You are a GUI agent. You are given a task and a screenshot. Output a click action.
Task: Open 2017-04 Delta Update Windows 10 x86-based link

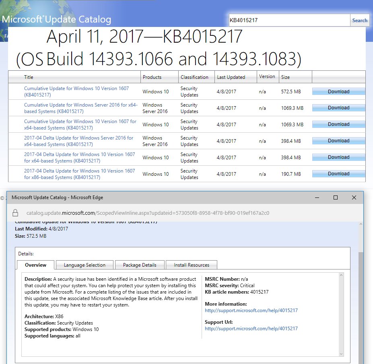(x=79, y=174)
